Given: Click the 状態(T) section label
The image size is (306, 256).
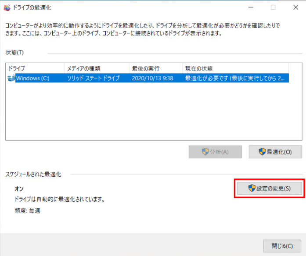Looking at the screenshot, I should [x=14, y=53].
